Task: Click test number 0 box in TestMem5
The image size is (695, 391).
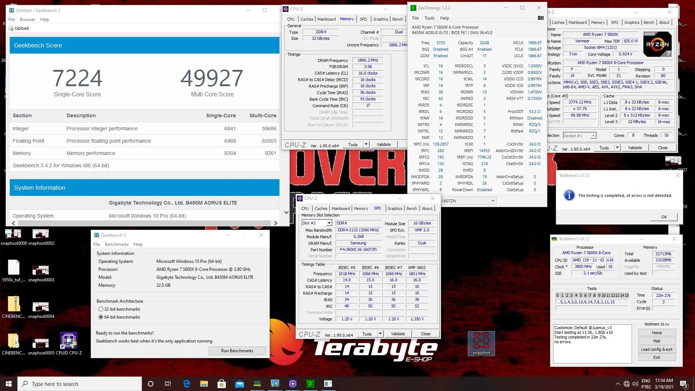Action: click(x=558, y=295)
